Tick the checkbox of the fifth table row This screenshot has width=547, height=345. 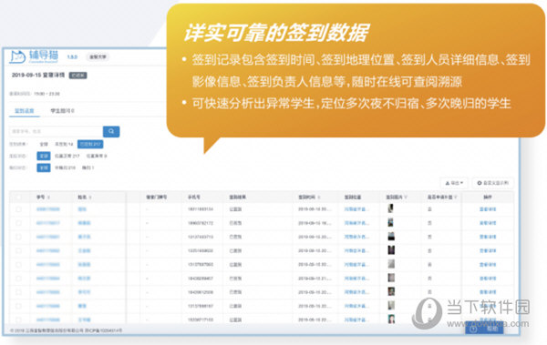click(18, 265)
